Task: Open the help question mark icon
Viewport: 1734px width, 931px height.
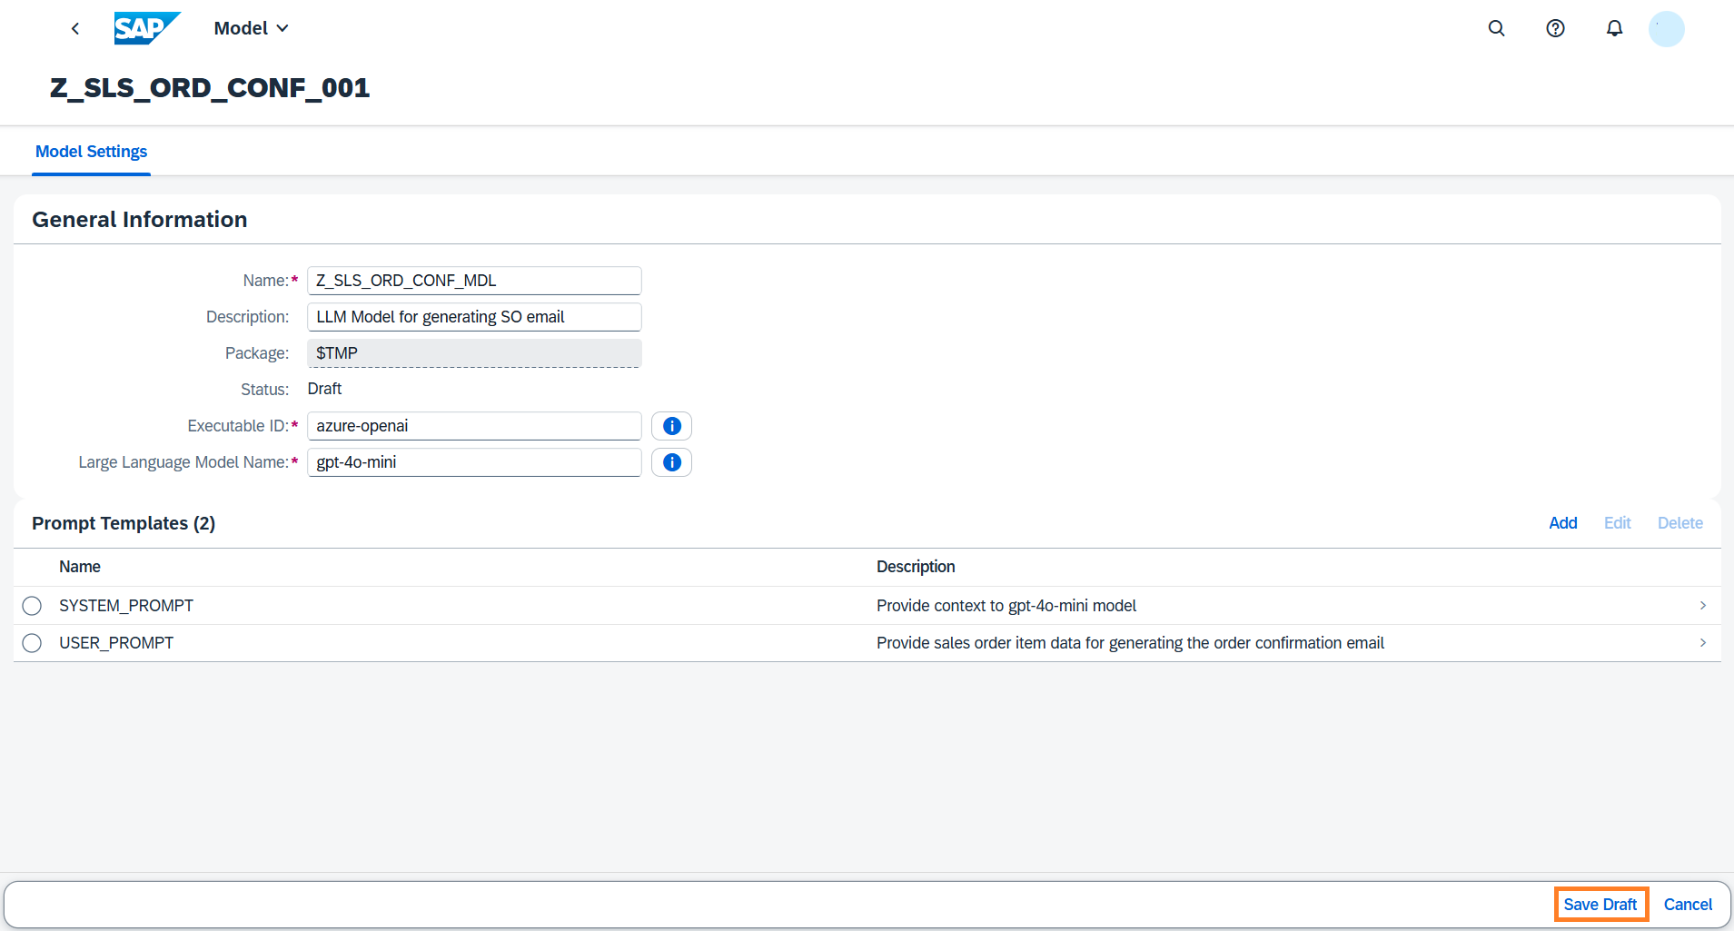Action: click(1555, 29)
